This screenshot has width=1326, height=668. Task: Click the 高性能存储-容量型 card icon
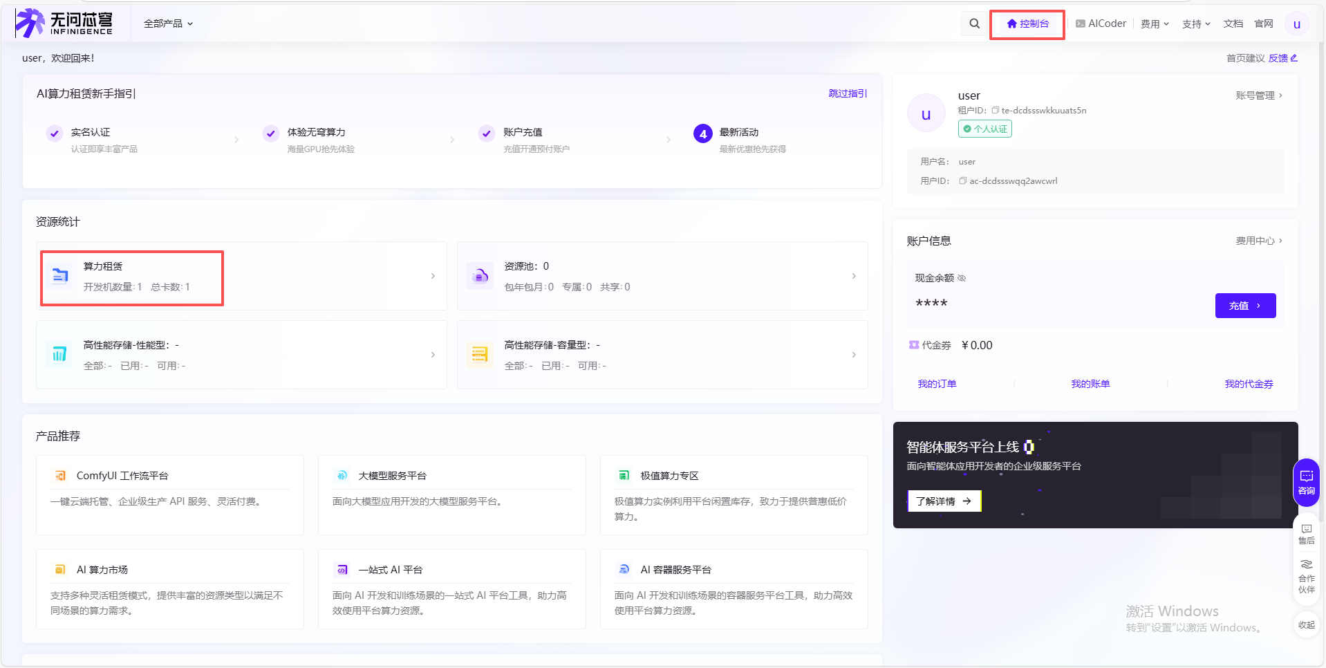tap(480, 354)
